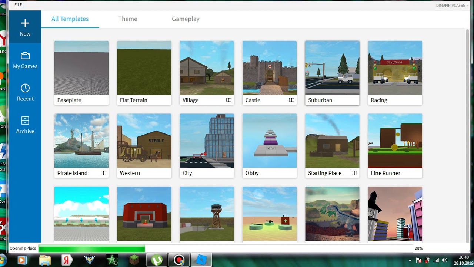
Task: Click the taskbar clock showing 18:40
Action: (x=464, y=257)
